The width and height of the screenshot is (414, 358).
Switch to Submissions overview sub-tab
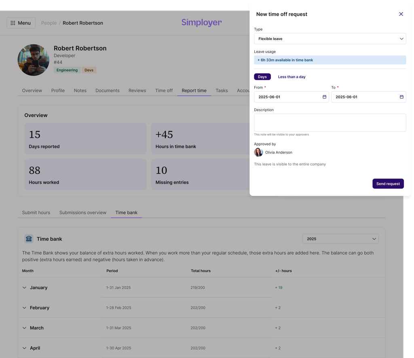(82, 213)
